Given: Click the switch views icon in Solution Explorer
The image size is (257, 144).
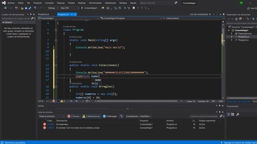Looking at the screenshot, I should (x=240, y=19).
